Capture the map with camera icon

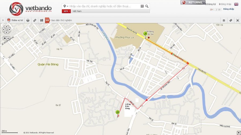[42, 20]
